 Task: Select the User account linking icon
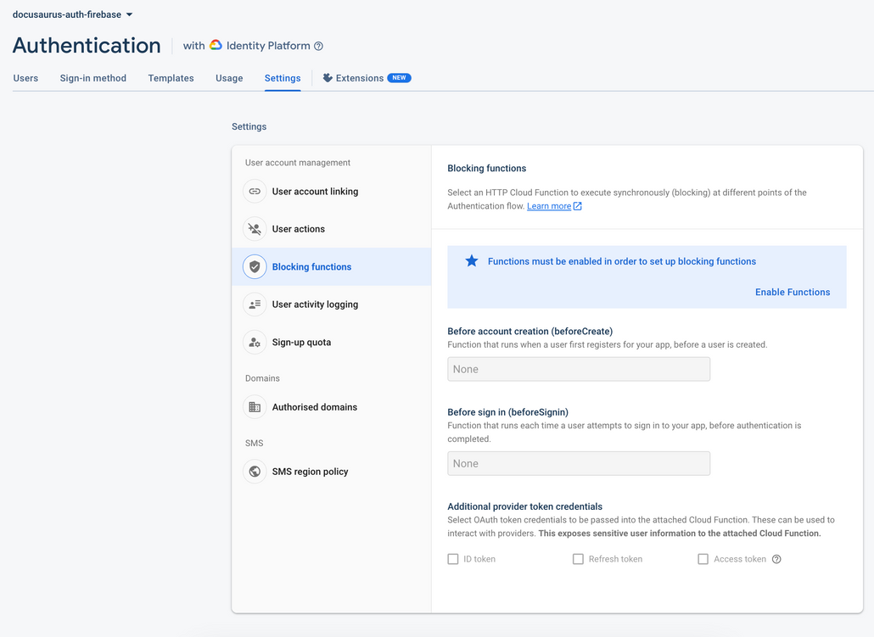click(255, 192)
